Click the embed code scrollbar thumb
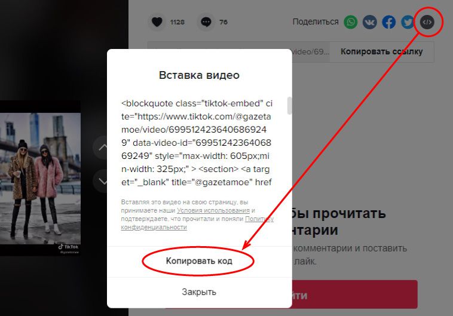This screenshot has height=316, width=453. click(289, 106)
